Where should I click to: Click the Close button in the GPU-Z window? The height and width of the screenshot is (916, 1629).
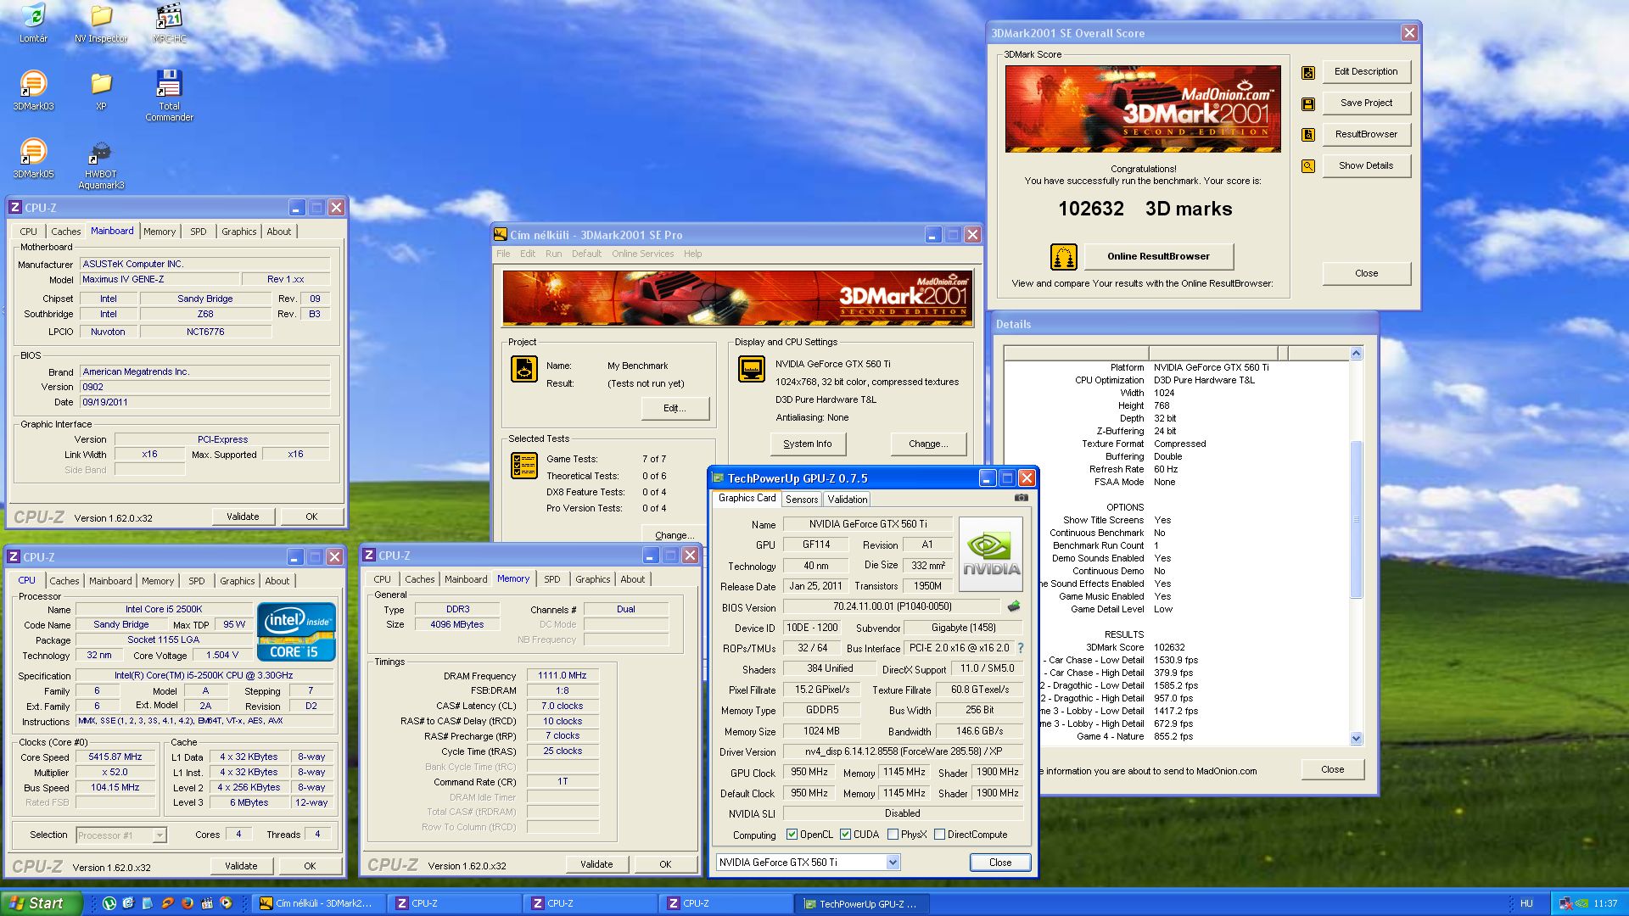(x=999, y=863)
